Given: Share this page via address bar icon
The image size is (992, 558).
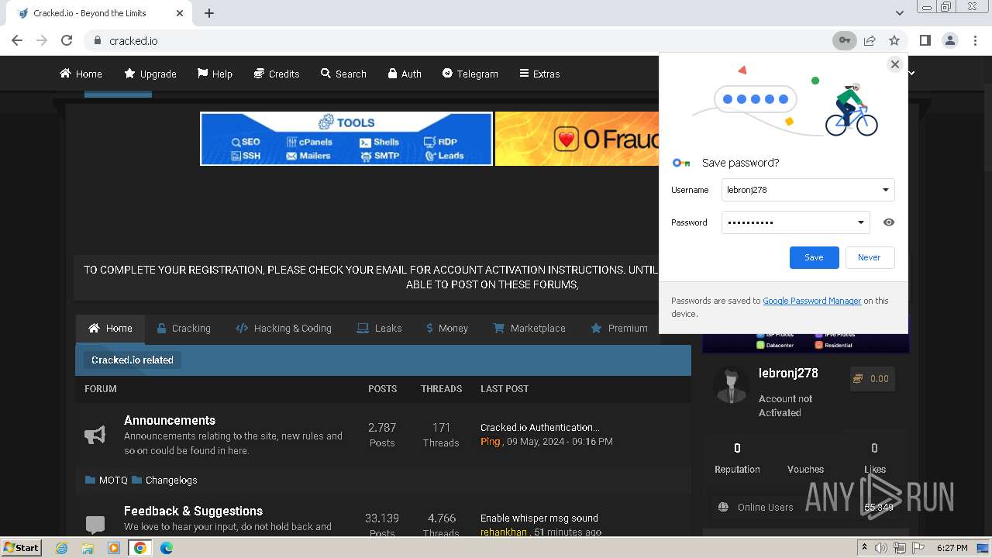Looking at the screenshot, I should [x=870, y=40].
